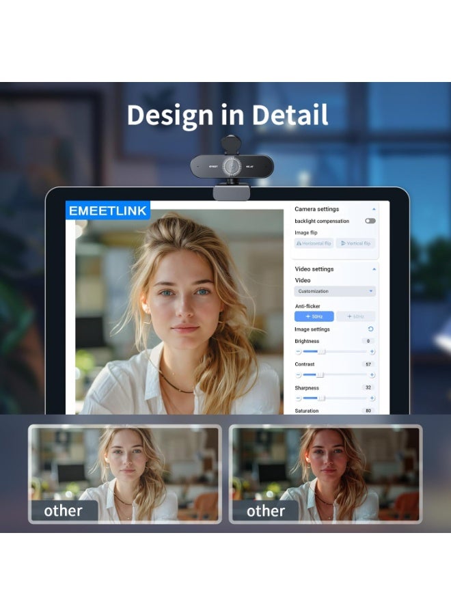Reset image settings with the refresh icon
451x615 pixels.
[x=371, y=329]
